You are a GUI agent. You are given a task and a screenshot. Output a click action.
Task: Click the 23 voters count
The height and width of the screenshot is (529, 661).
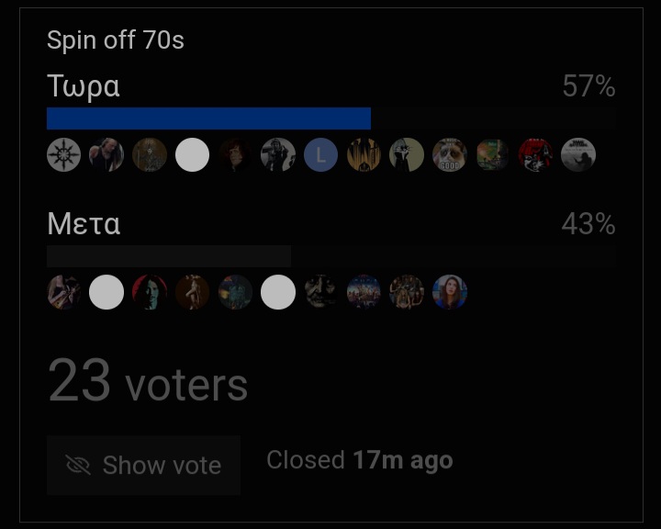148,382
